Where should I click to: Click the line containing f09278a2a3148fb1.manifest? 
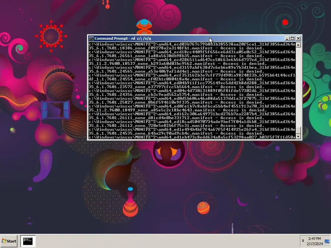pos(176,48)
